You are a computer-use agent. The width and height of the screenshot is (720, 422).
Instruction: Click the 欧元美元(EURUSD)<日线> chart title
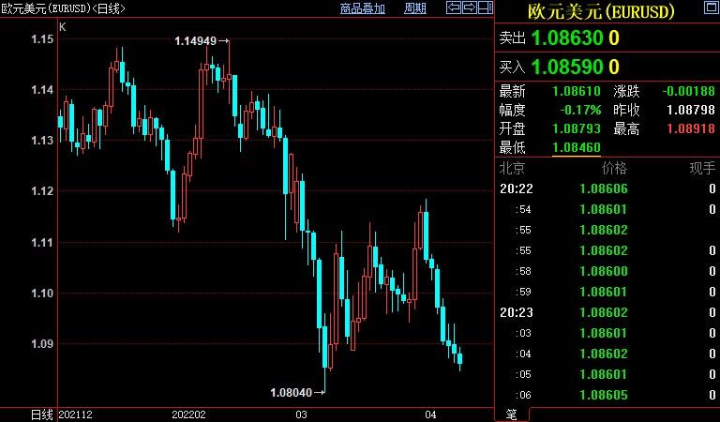(x=63, y=8)
